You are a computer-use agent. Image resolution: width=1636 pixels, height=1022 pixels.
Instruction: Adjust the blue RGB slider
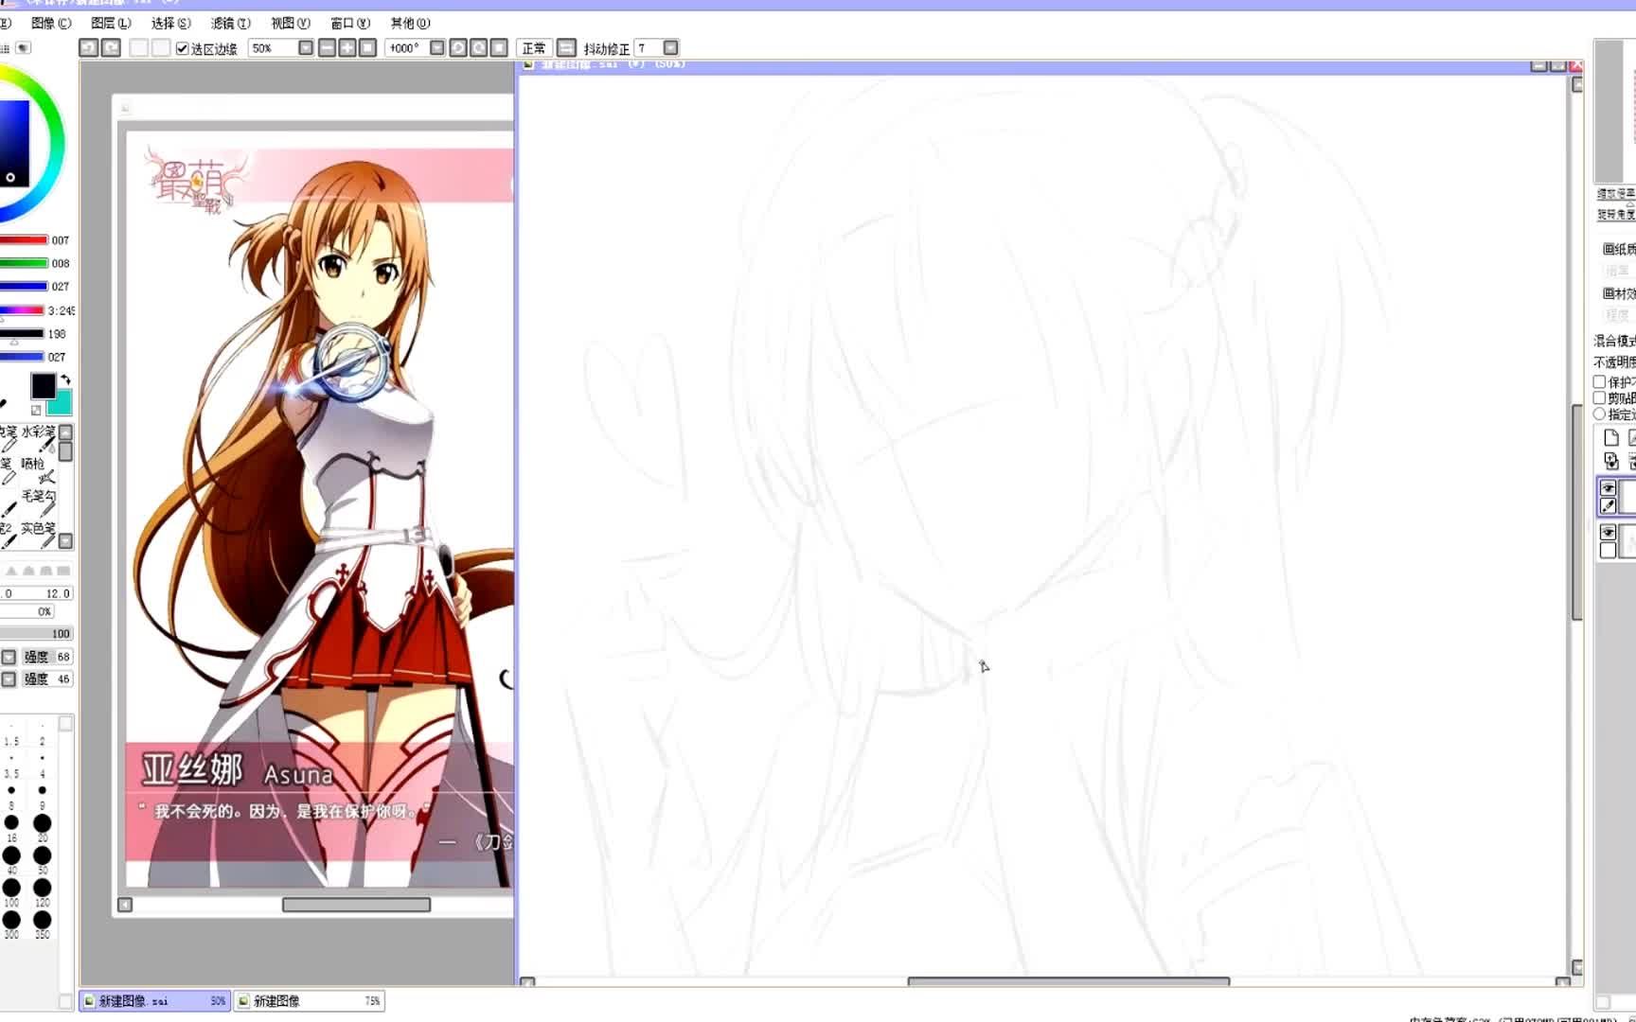(x=24, y=286)
